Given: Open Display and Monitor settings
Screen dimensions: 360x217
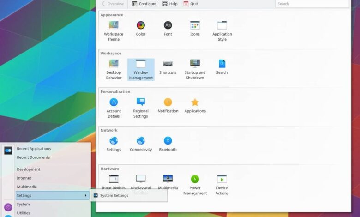Looking at the screenshot, I should (x=141, y=182).
